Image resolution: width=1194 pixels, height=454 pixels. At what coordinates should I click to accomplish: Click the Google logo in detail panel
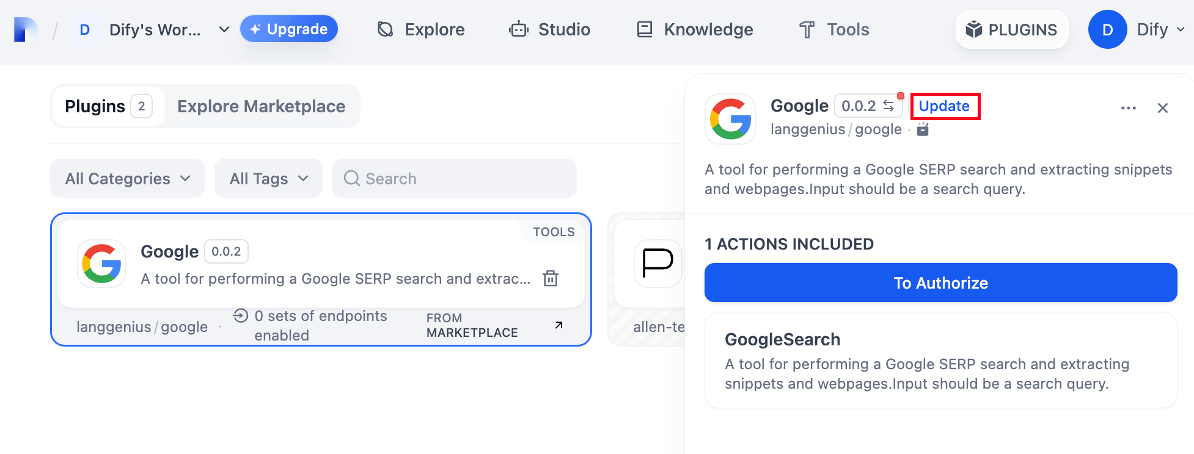pyautogui.click(x=730, y=119)
